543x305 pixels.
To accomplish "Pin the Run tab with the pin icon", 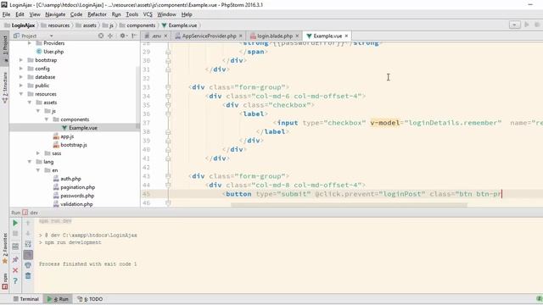I will coord(15,259).
